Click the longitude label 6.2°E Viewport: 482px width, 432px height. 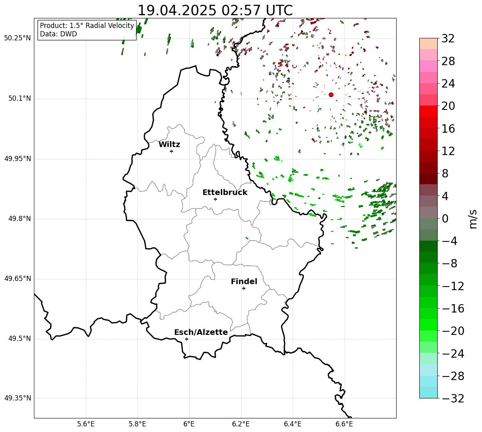pos(241,424)
